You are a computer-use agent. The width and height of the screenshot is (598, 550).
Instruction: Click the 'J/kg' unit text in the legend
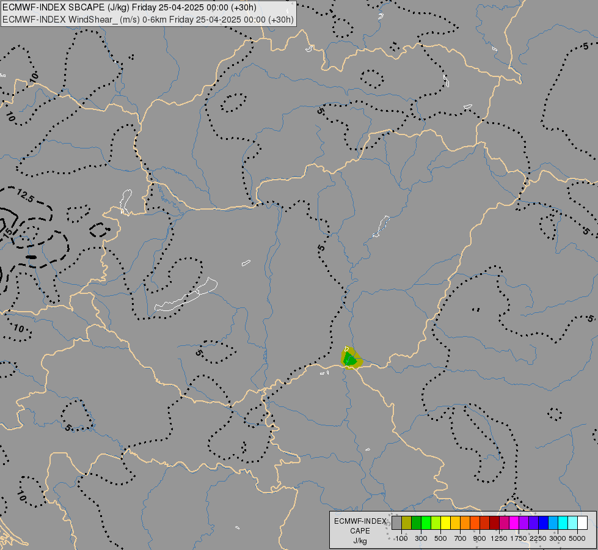pyautogui.click(x=360, y=541)
